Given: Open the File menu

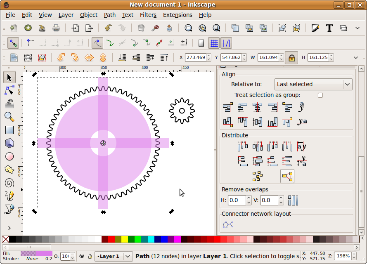Looking at the screenshot, I should (x=10, y=15).
